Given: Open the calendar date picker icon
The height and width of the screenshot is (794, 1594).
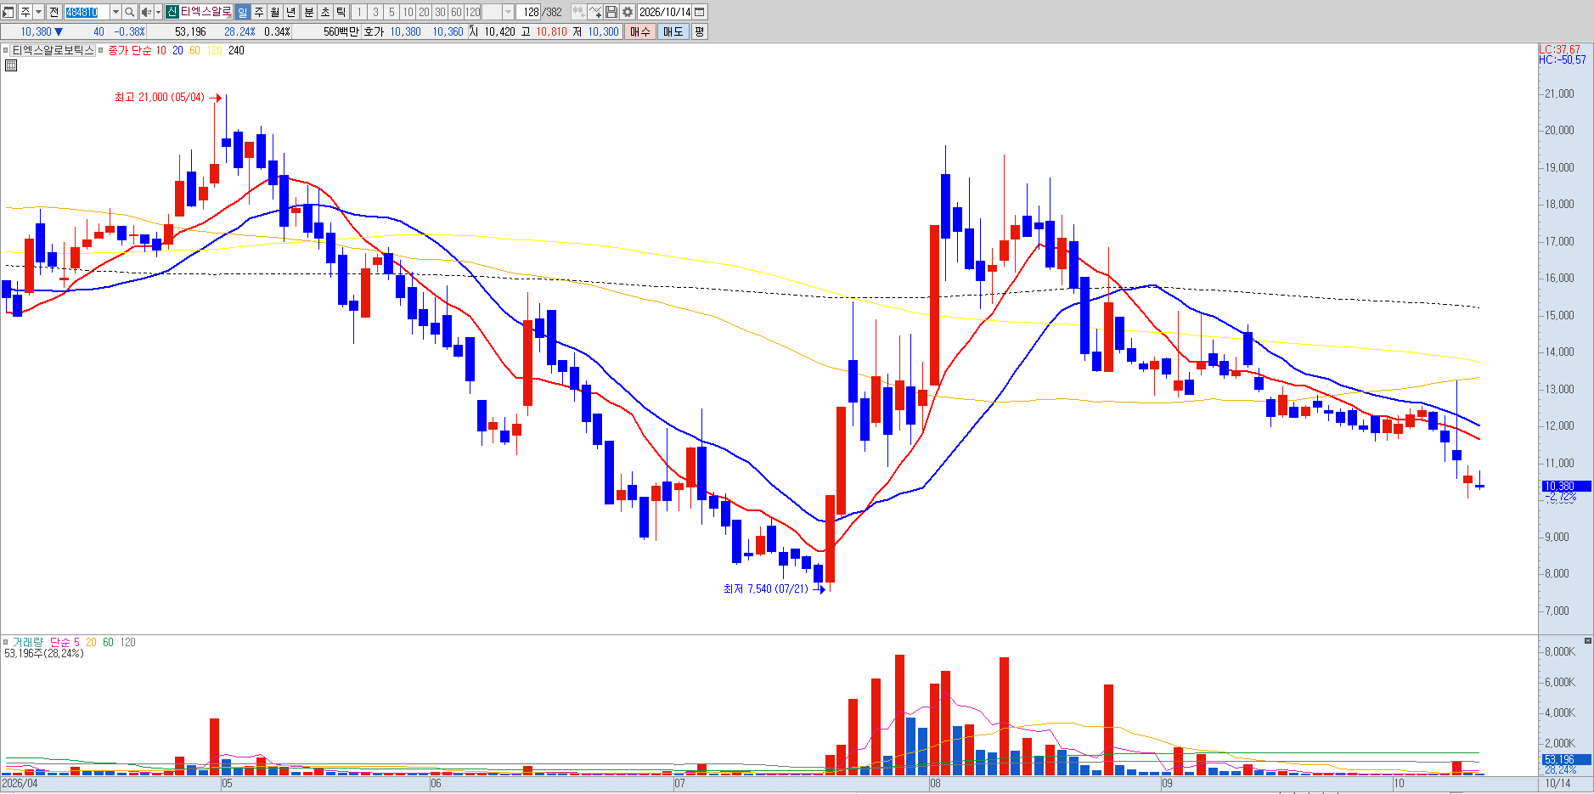Looking at the screenshot, I should tap(700, 12).
